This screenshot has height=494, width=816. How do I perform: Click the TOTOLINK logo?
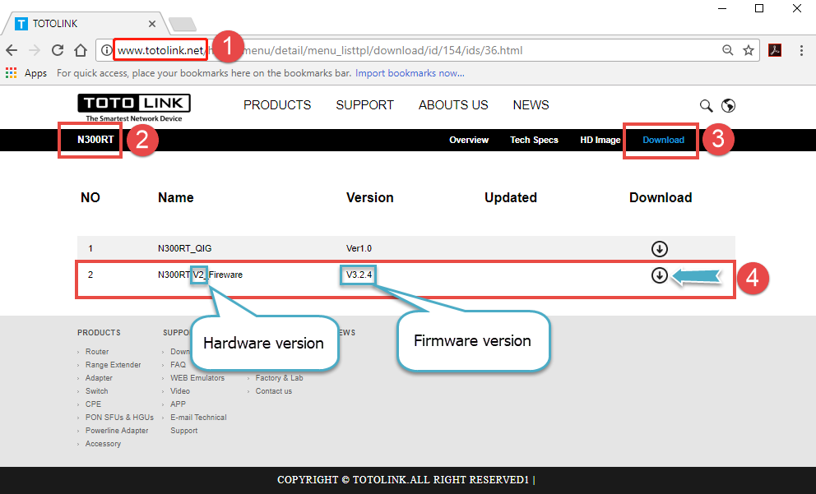(134, 108)
